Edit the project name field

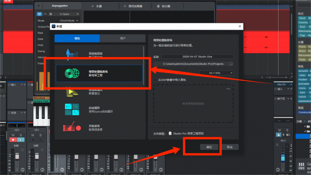[198, 57]
